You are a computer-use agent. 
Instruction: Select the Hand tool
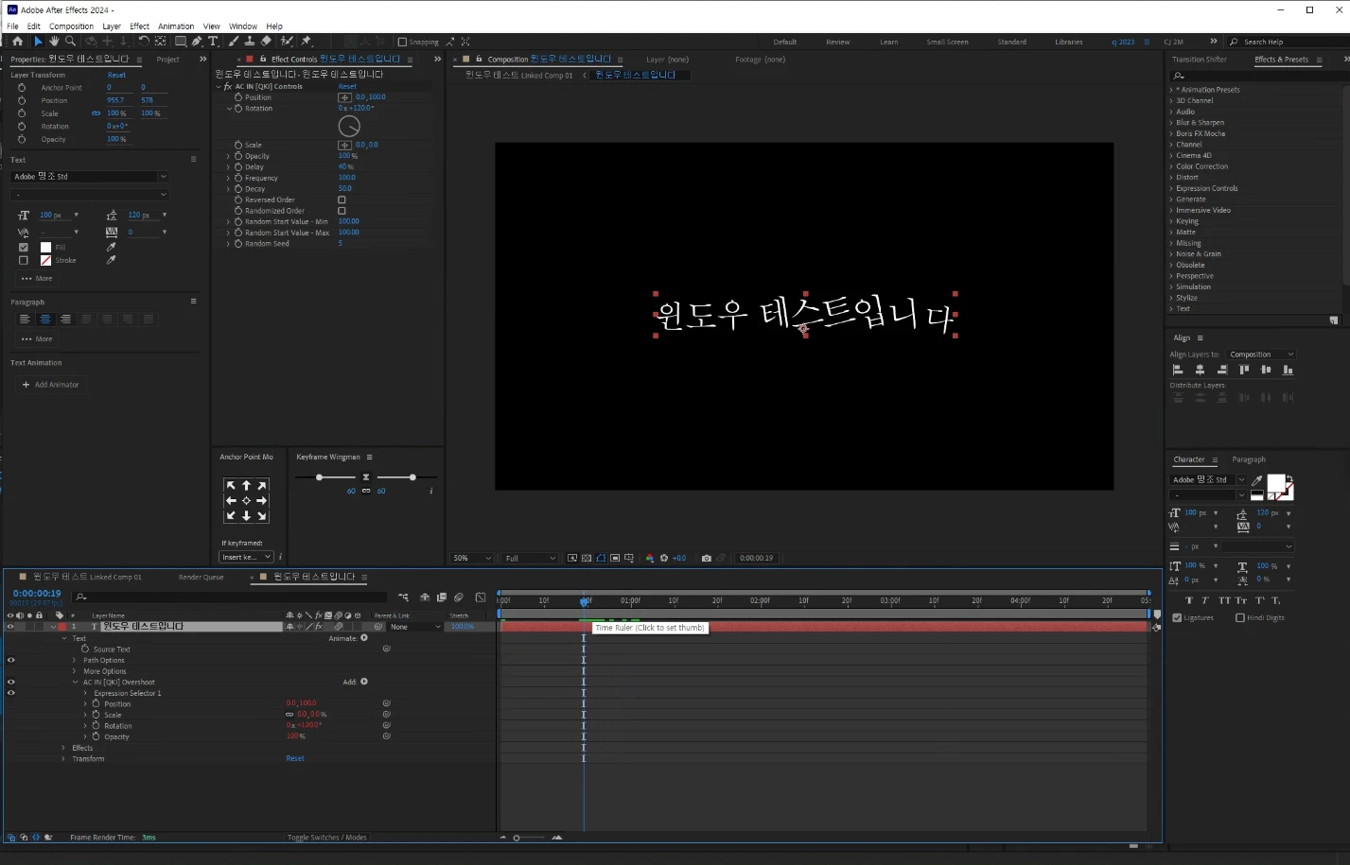coord(54,42)
